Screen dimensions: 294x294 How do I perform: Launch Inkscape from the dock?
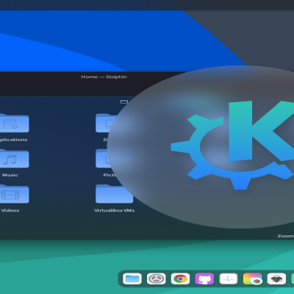tap(276, 279)
